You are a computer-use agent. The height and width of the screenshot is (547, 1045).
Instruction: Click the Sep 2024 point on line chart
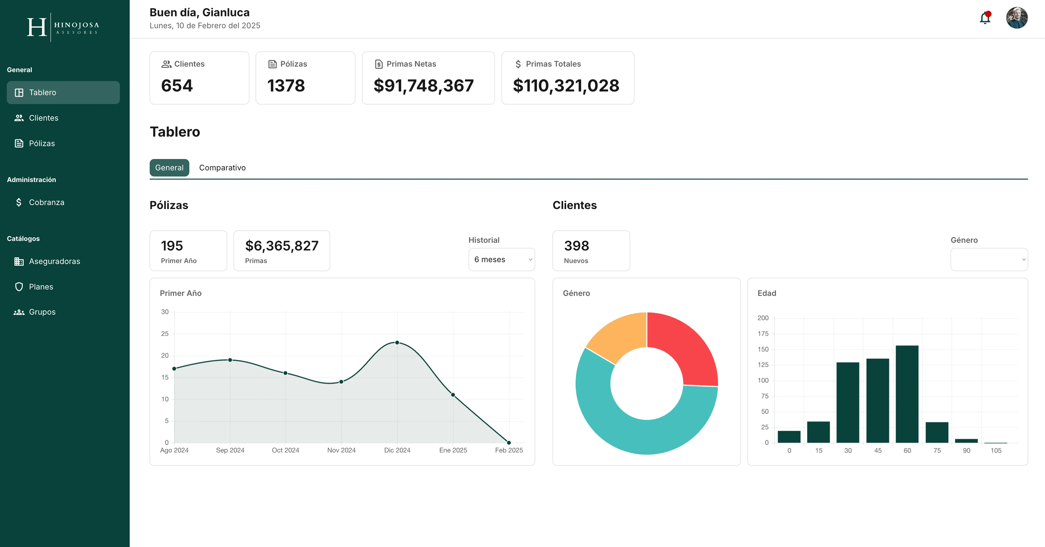pyautogui.click(x=230, y=360)
